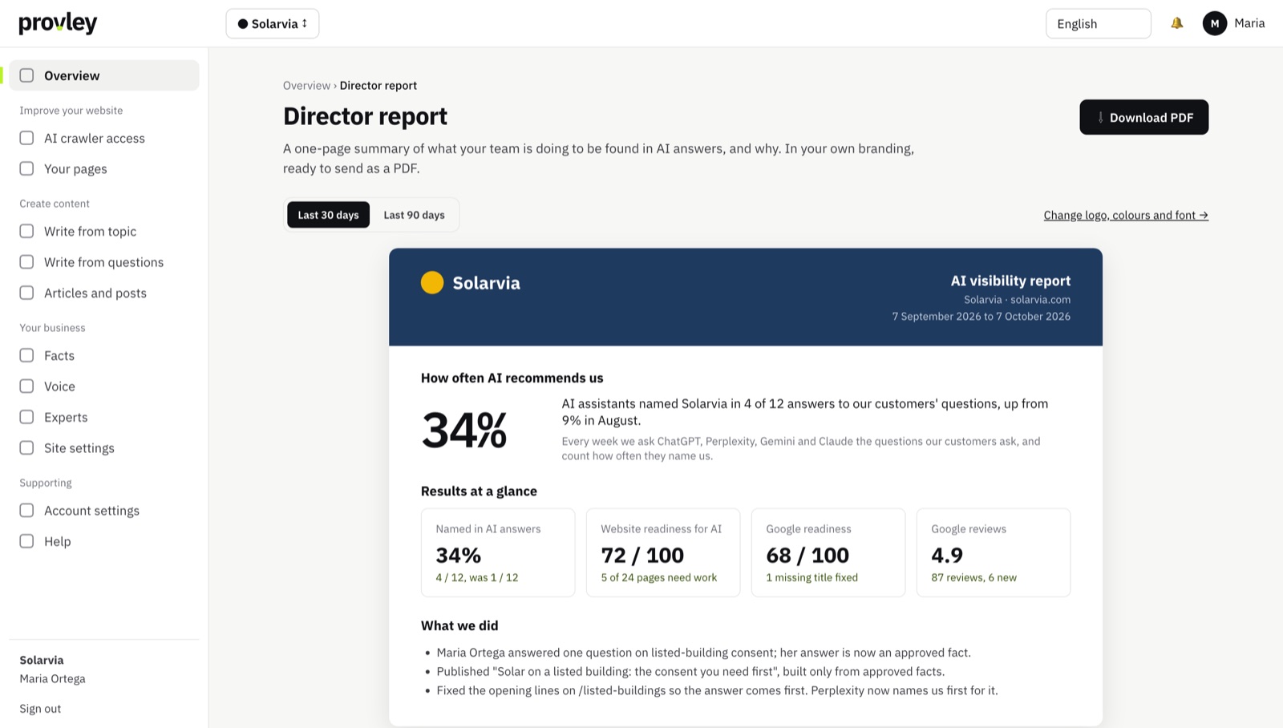The height and width of the screenshot is (728, 1283).
Task: Click the Facts sidebar icon
Action: (x=26, y=355)
